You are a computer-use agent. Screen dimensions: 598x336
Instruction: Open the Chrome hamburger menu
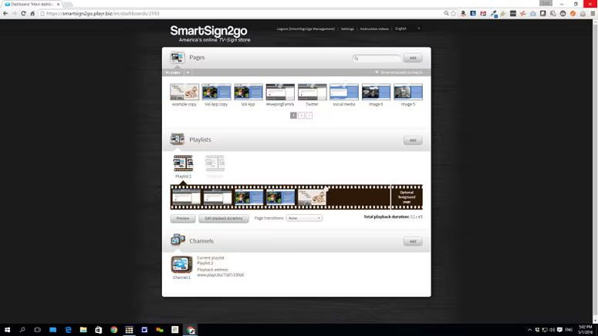click(593, 13)
